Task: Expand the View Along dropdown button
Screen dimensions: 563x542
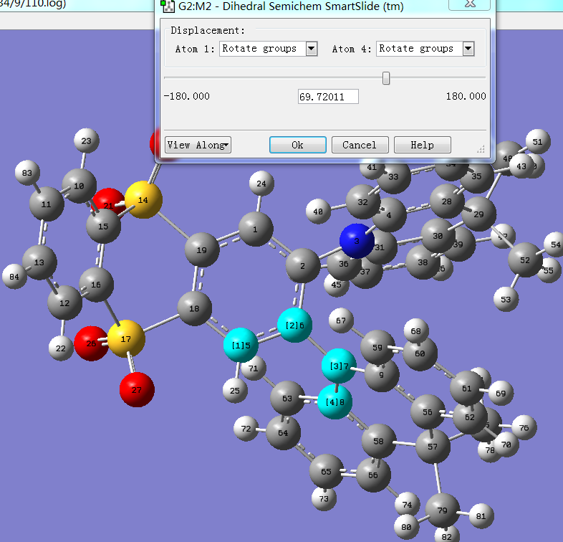Action: pyautogui.click(x=198, y=145)
